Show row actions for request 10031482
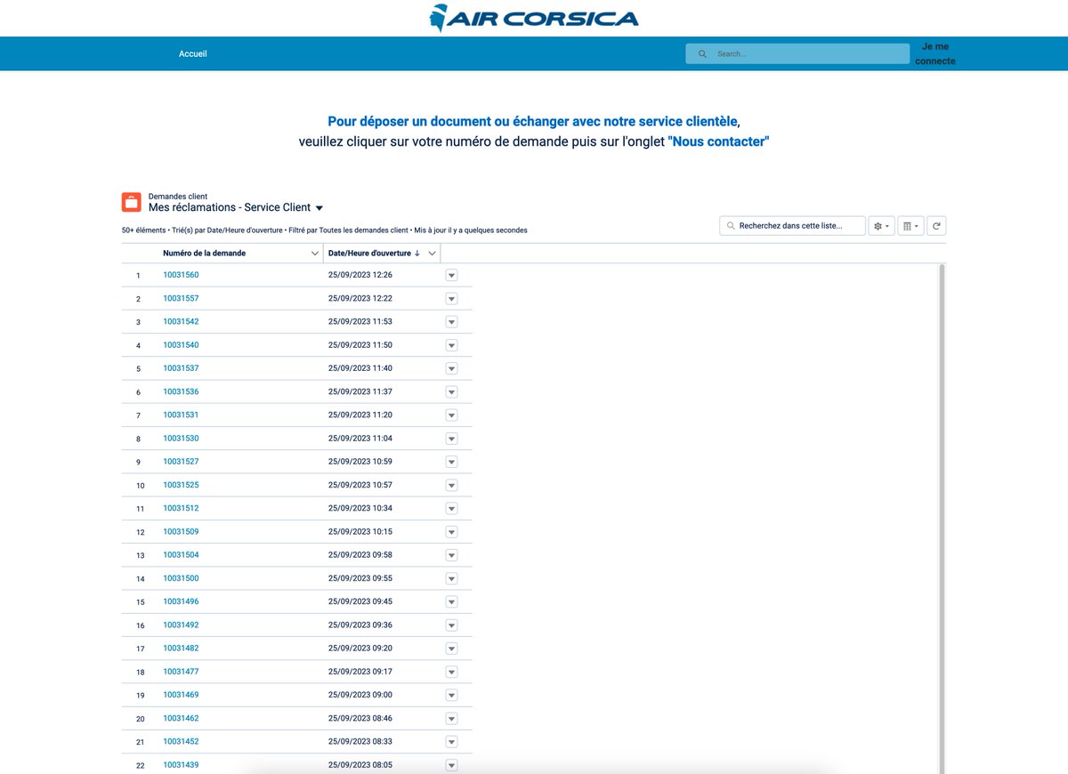 coord(451,649)
